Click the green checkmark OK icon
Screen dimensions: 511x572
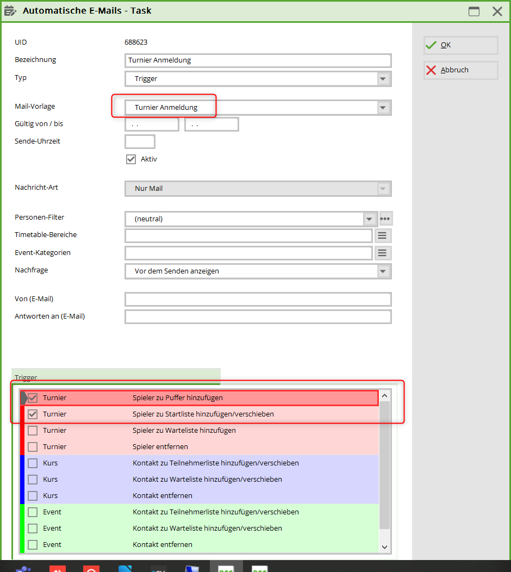[431, 45]
